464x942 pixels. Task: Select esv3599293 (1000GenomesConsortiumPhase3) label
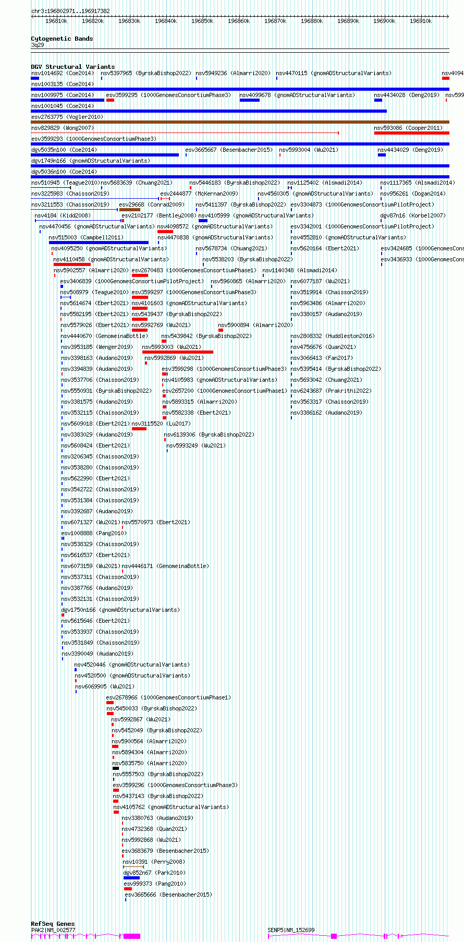(x=94, y=139)
